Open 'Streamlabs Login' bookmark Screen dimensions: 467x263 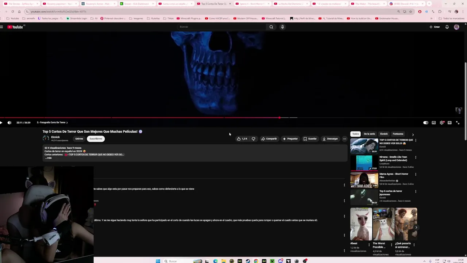[x=77, y=18]
